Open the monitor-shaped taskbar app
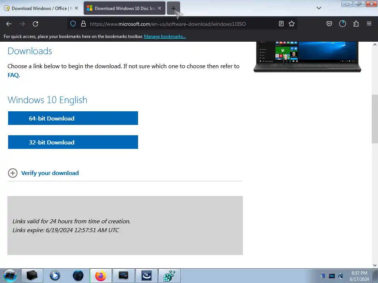 click(x=123, y=276)
